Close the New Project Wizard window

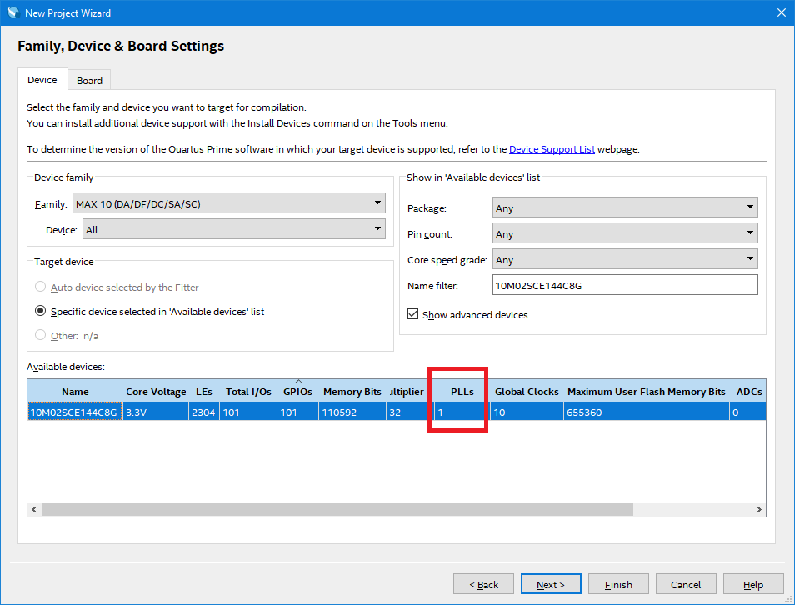781,12
